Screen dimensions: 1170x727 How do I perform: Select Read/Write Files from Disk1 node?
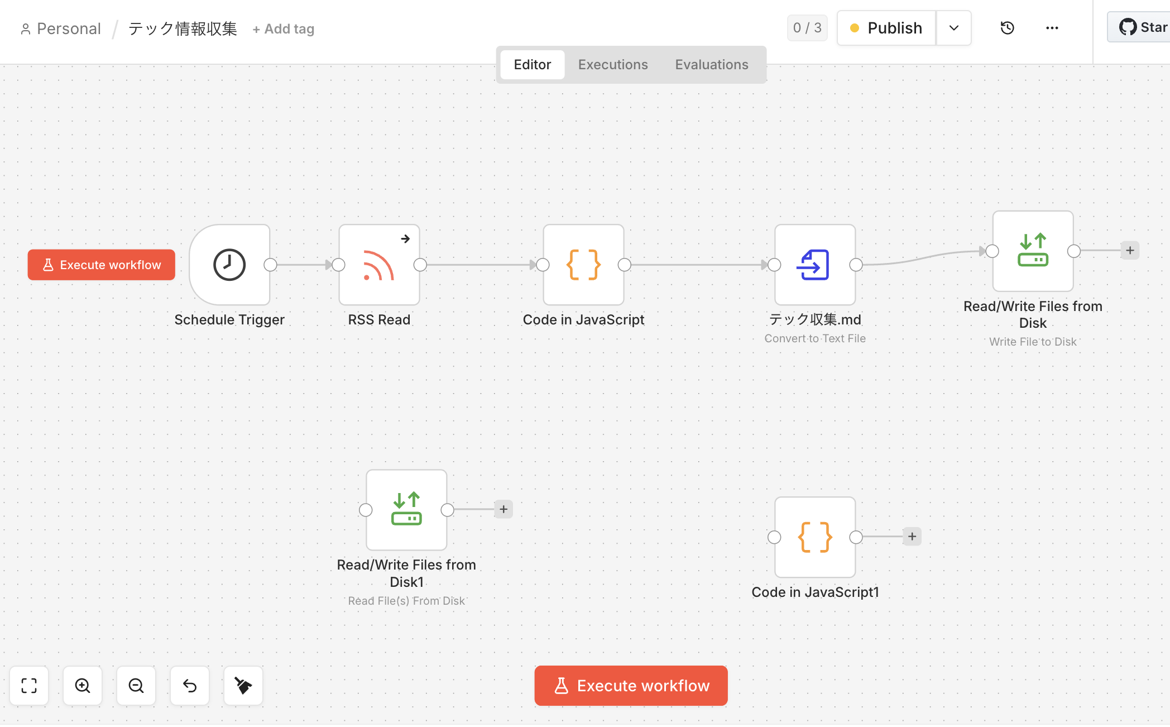tap(406, 509)
